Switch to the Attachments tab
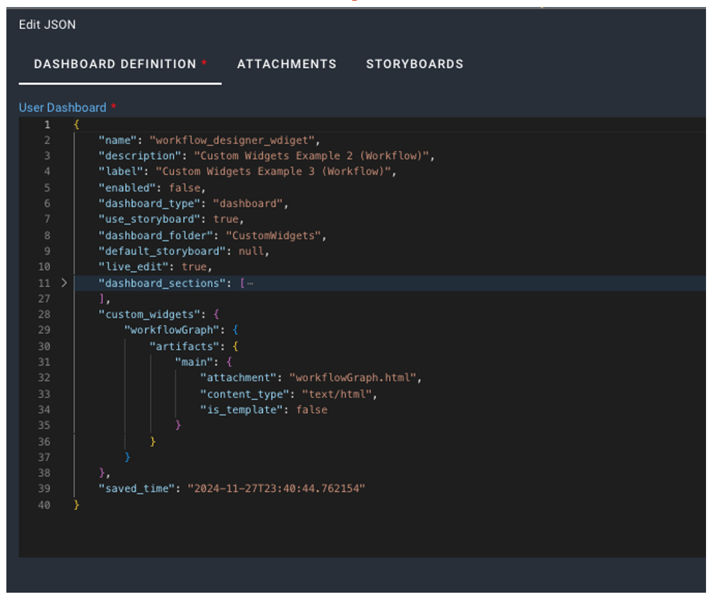 (x=286, y=64)
